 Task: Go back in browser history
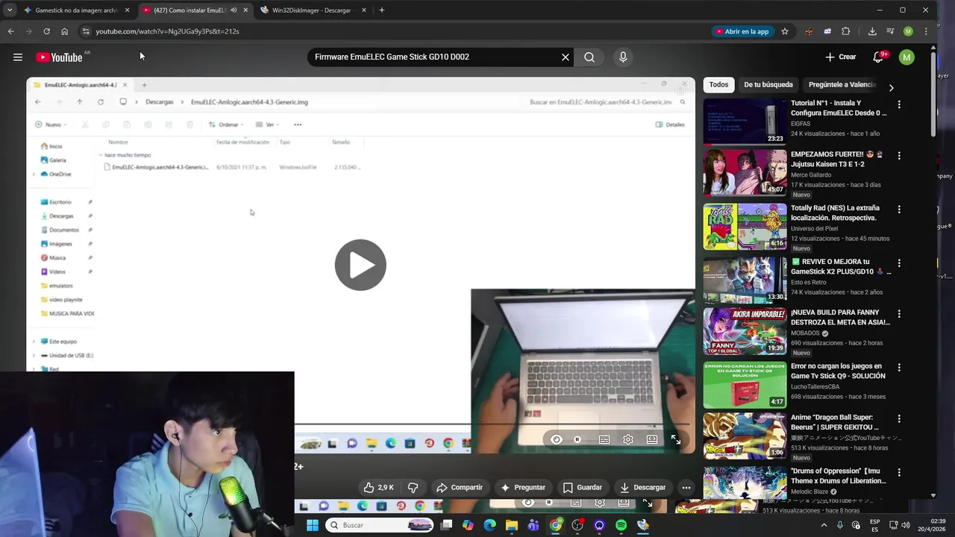point(10,31)
